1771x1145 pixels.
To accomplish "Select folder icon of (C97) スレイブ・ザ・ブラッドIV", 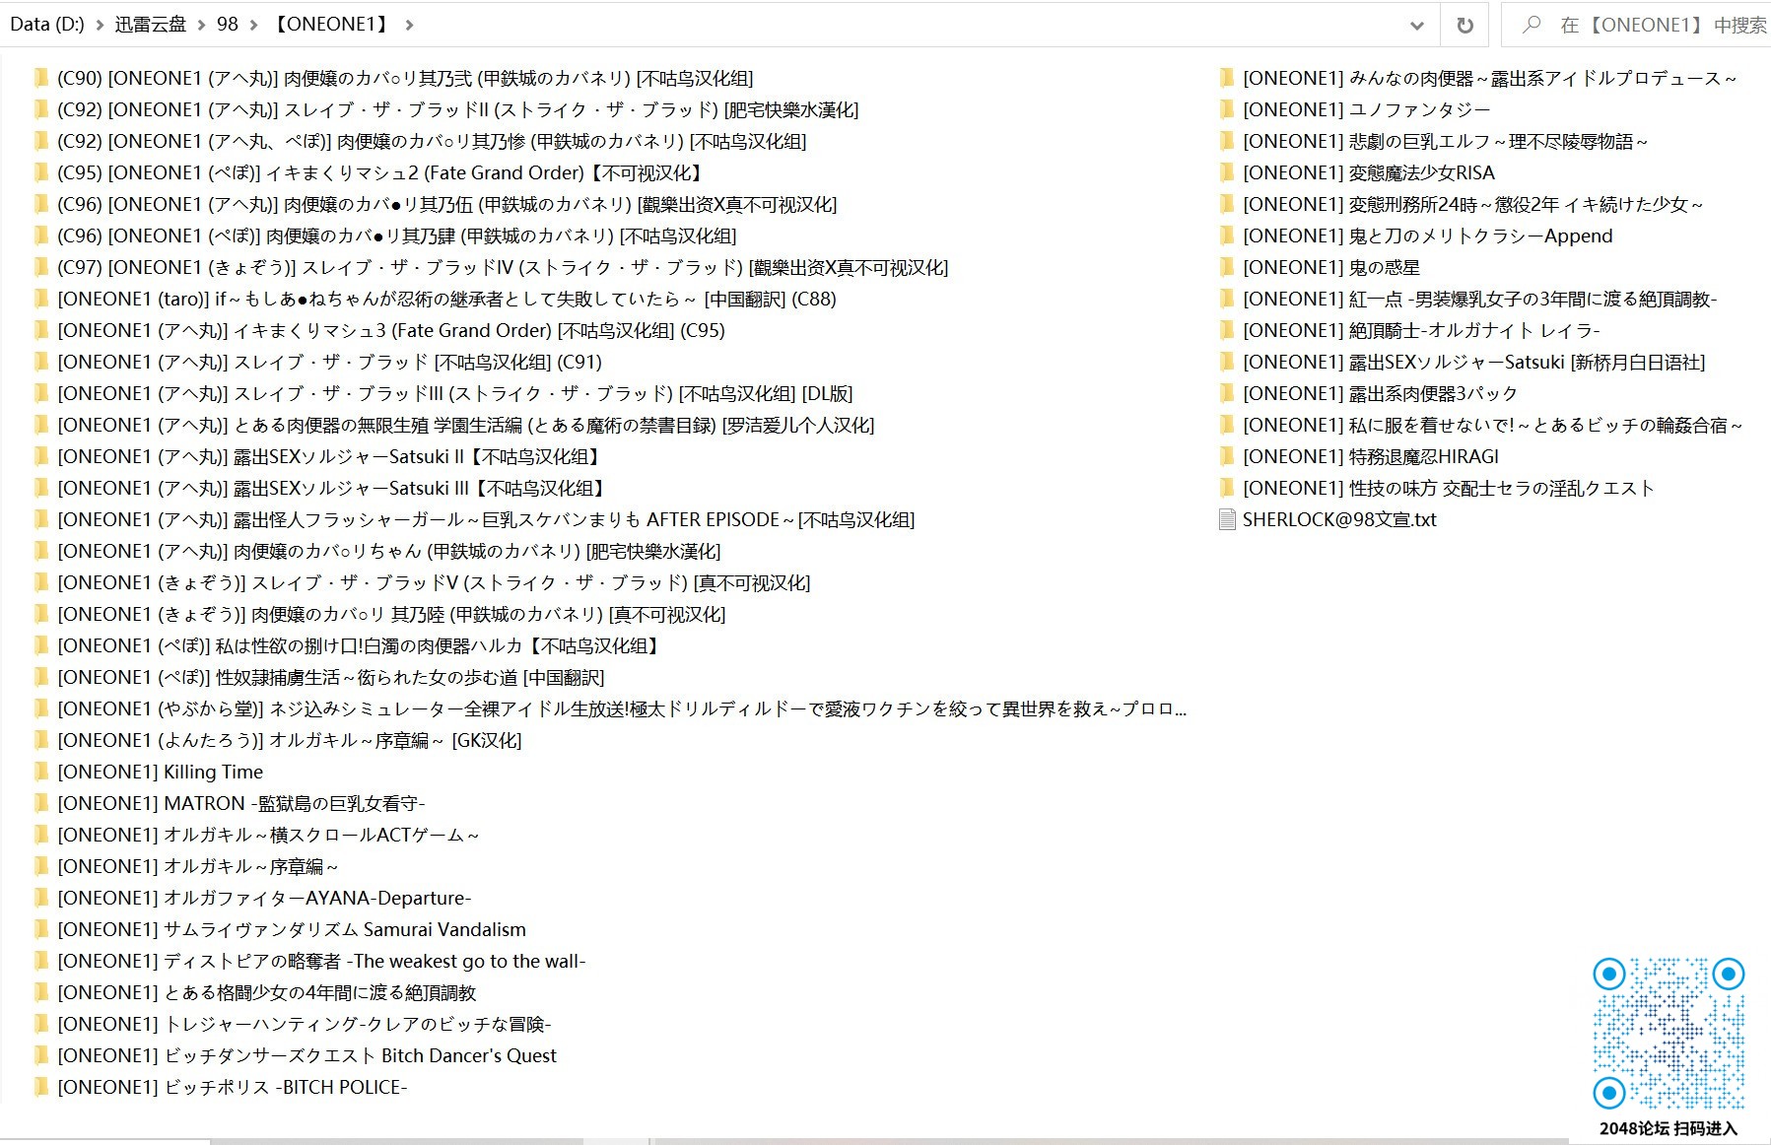I will 40,267.
